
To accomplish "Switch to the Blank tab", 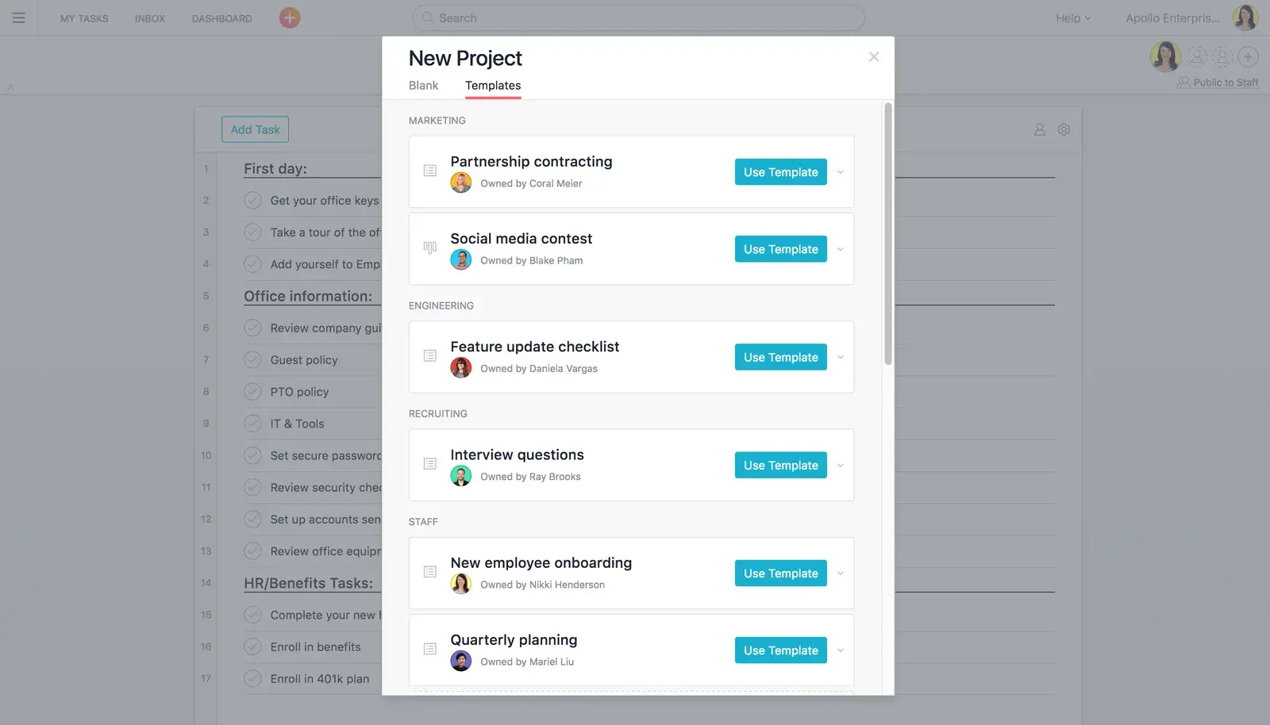I will pos(423,85).
